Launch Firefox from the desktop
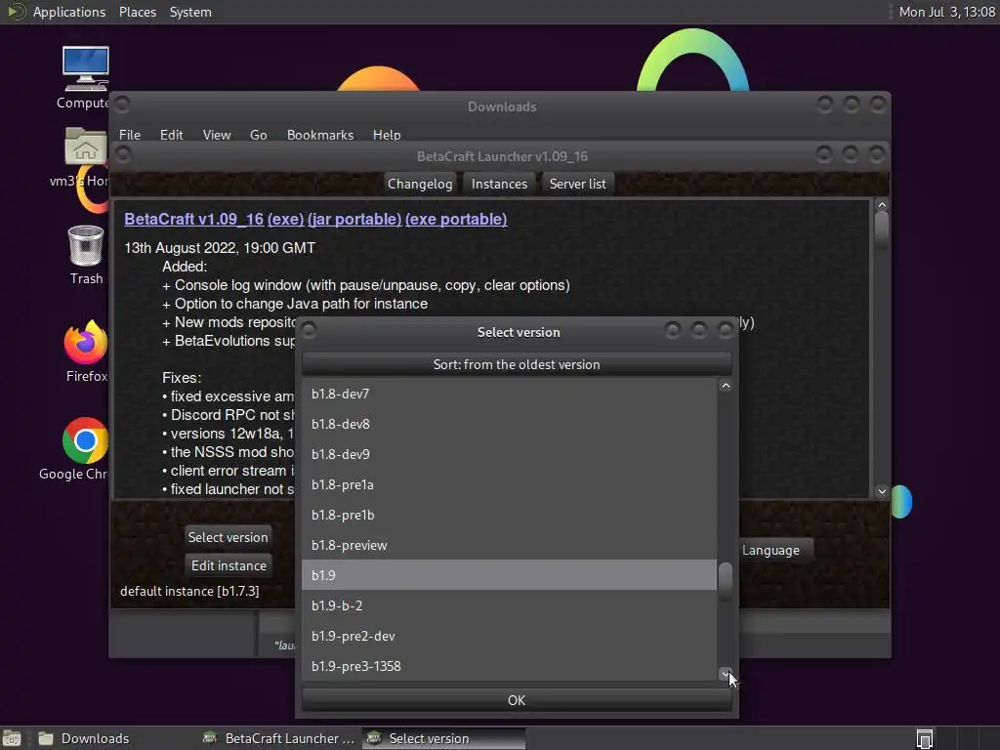Viewport: 1000px width, 750px height. click(86, 343)
